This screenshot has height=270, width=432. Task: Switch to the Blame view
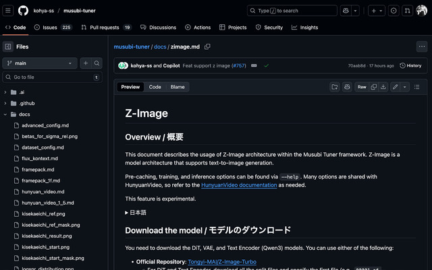click(x=178, y=87)
